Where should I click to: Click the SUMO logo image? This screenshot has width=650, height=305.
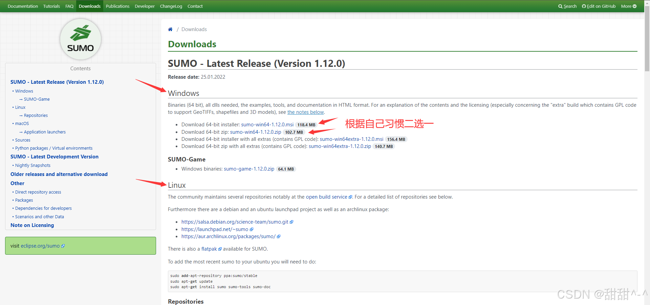coord(80,39)
